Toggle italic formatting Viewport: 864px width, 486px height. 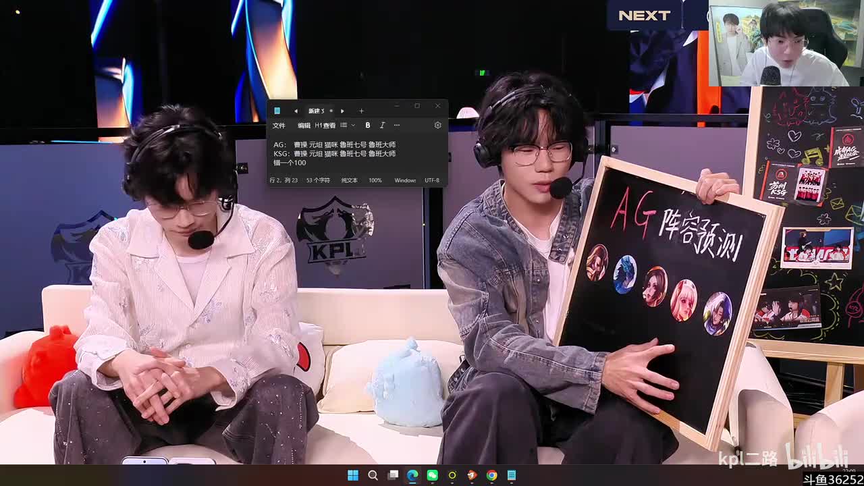click(382, 125)
